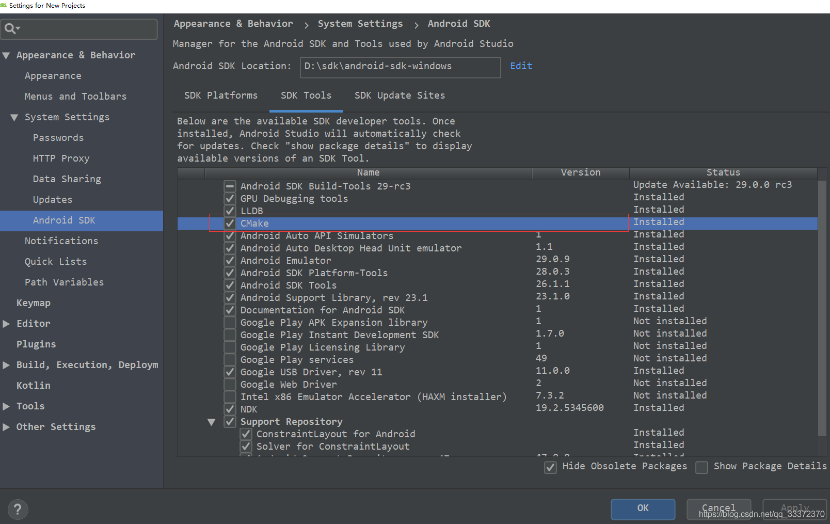Click the settings search field
Image resolution: width=830 pixels, height=524 pixels.
click(x=79, y=29)
